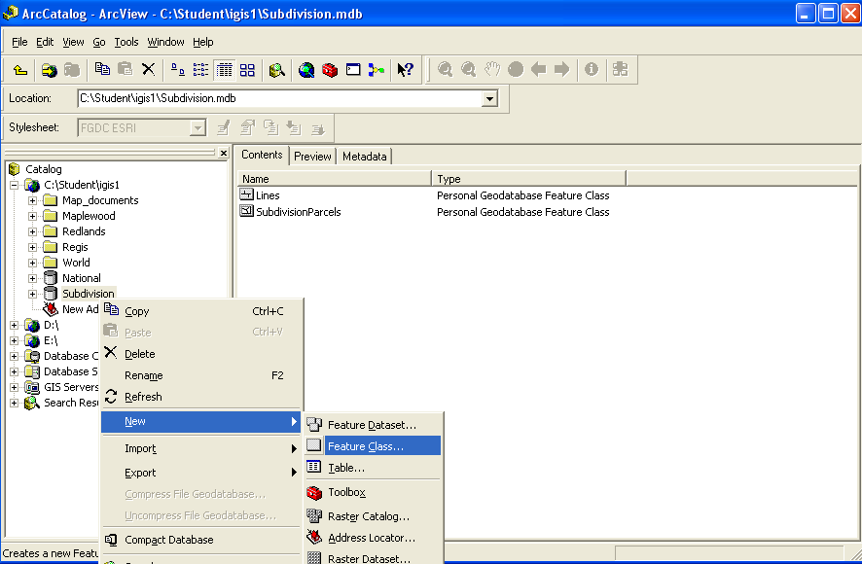Choose Table... in New submenu

point(374,468)
